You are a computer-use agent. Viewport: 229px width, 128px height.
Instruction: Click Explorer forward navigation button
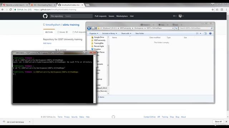pyautogui.click(x=93, y=28)
